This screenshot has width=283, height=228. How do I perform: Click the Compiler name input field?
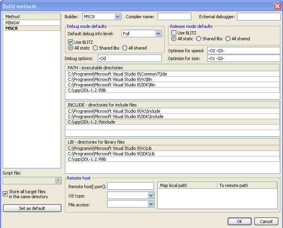(174, 17)
